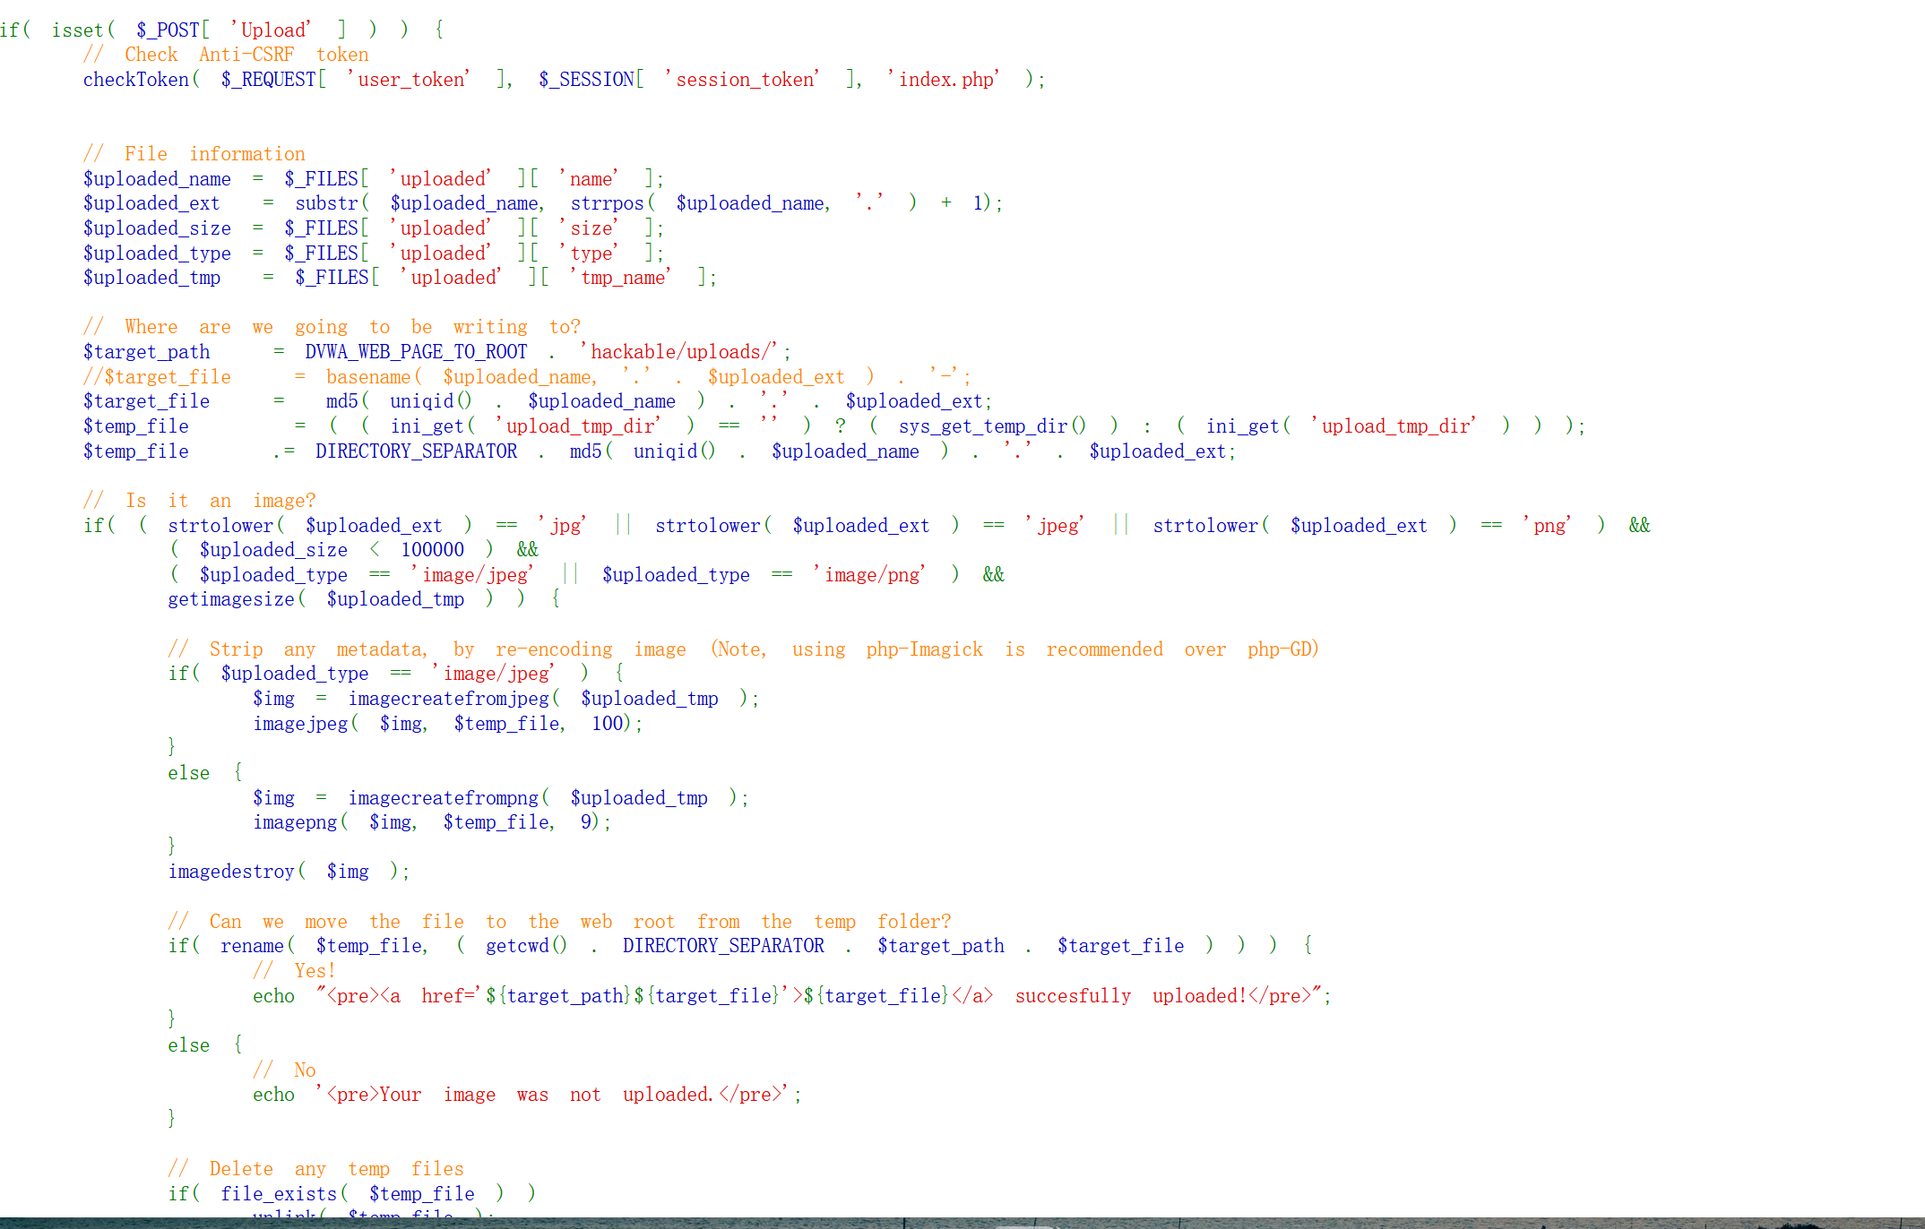Viewport: 1925px width, 1229px height.
Task: Click the imagecreatefrompng function name
Action: tap(443, 798)
